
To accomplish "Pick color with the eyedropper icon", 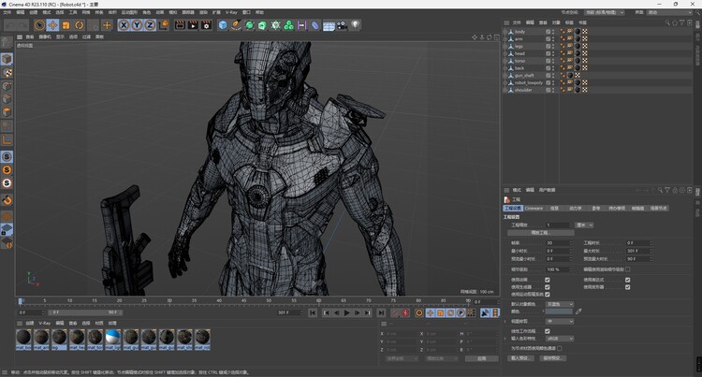I will point(578,312).
